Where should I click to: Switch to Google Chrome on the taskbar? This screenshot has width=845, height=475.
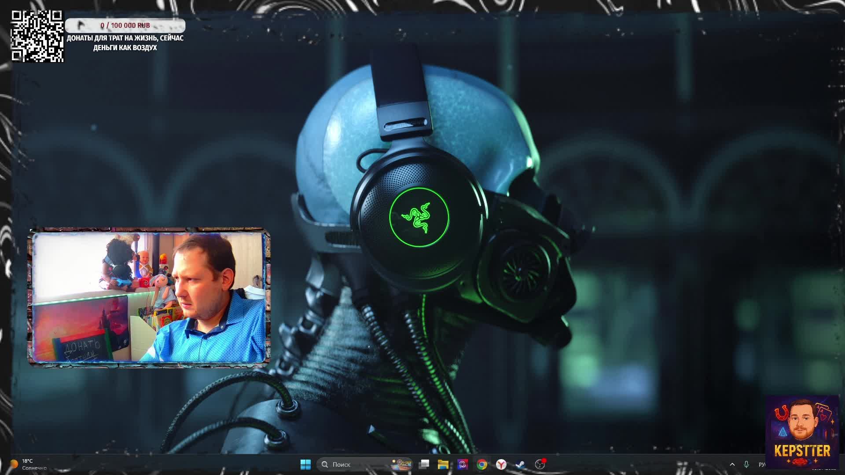point(482,464)
